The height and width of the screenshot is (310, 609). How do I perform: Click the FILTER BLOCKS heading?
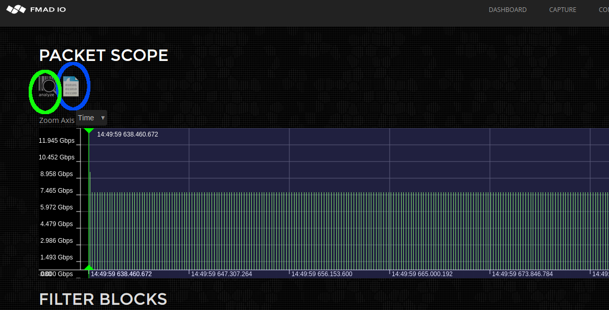coord(103,299)
